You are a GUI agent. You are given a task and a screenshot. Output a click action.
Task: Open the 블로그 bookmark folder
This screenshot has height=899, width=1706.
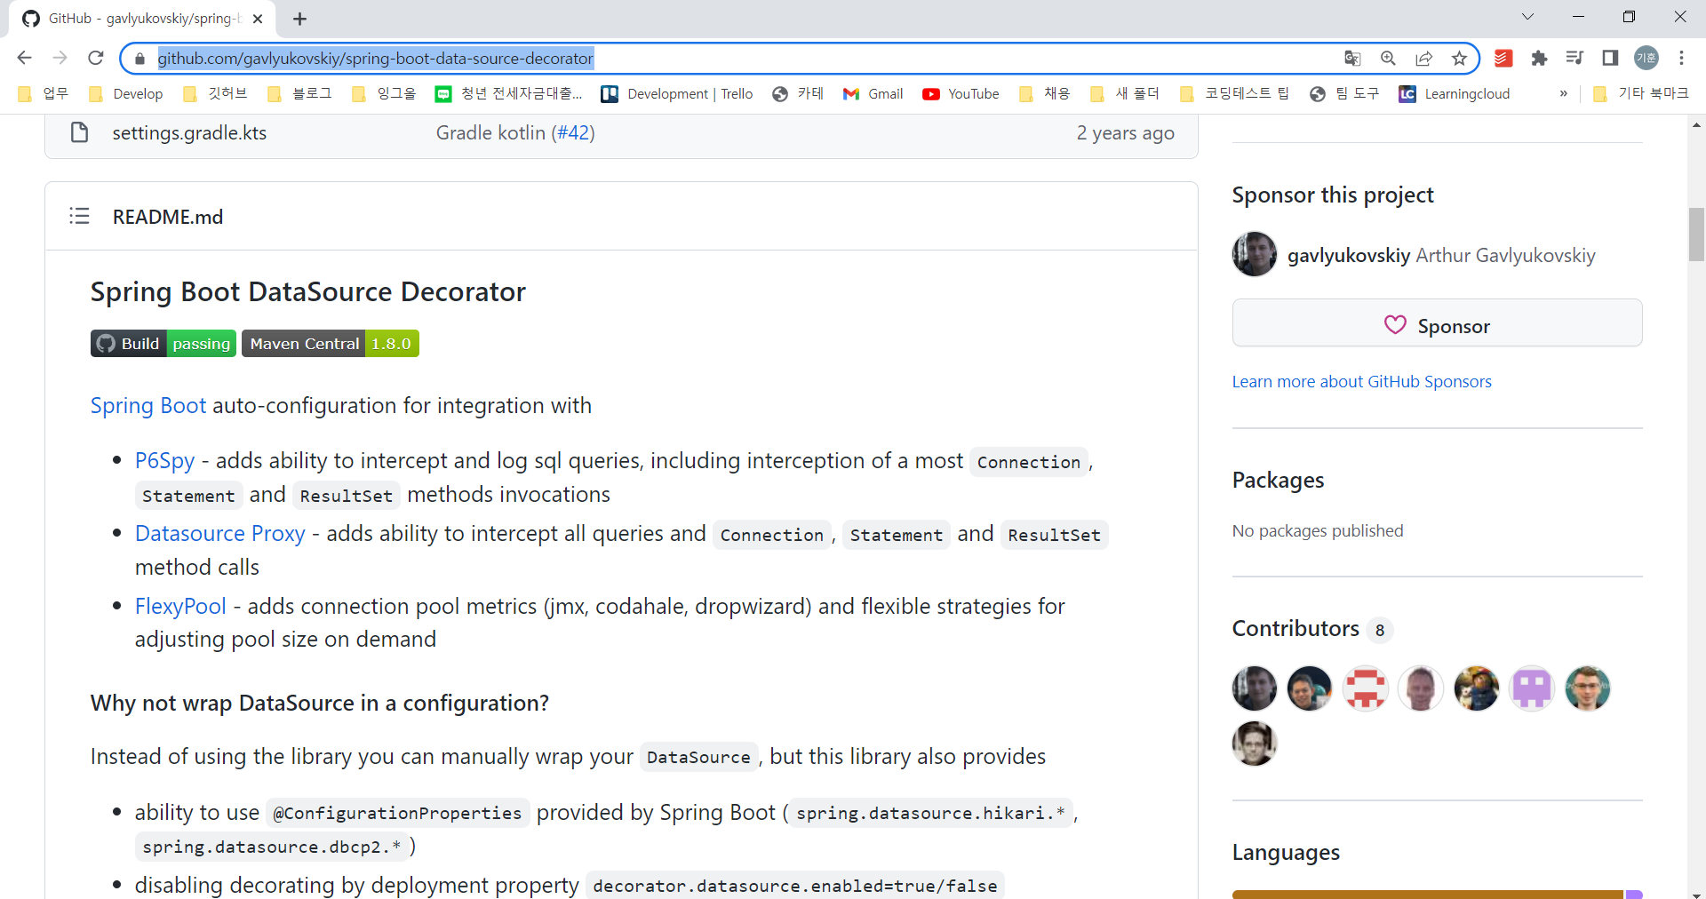(299, 94)
